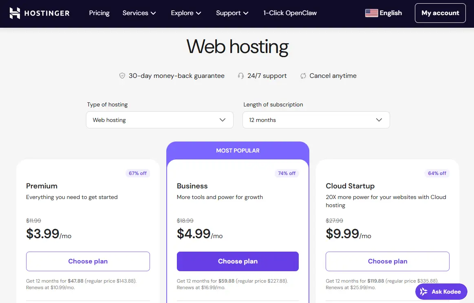
Task: Click the 67% off badge on Premium plan
Action: click(x=138, y=173)
